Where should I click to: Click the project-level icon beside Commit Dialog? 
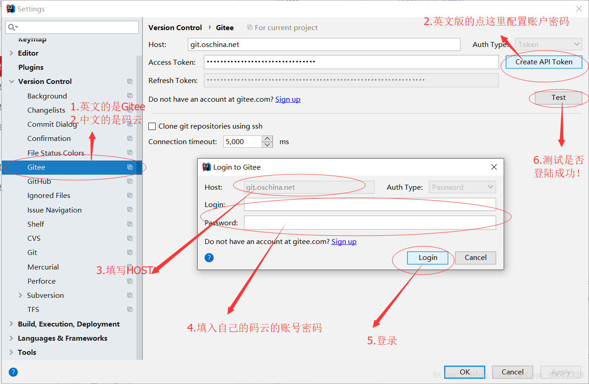(x=130, y=124)
